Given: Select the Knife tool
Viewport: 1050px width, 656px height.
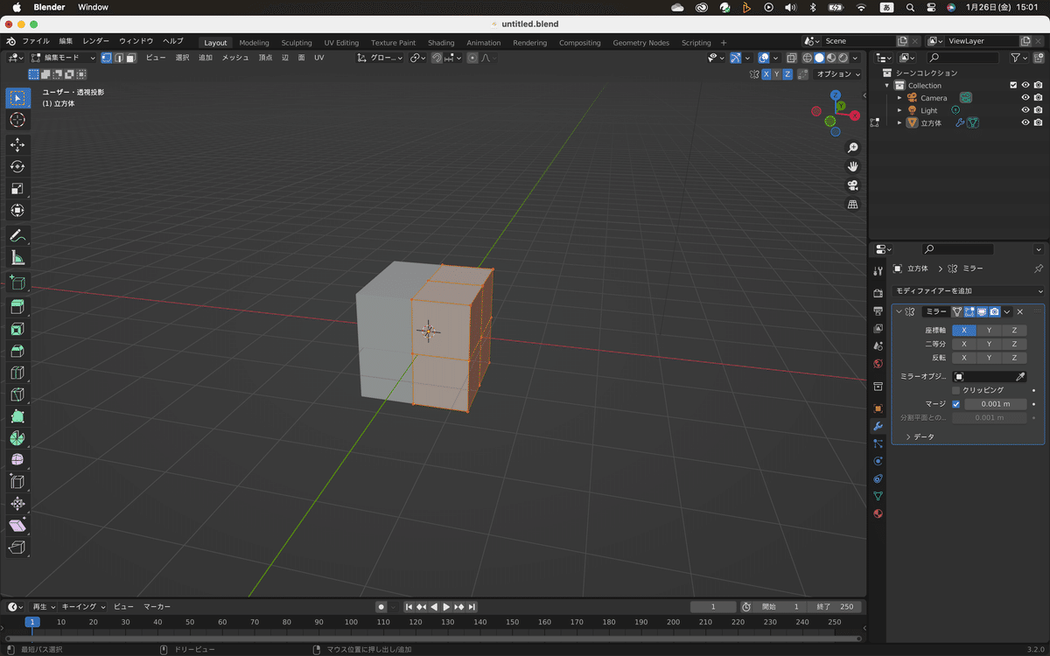Looking at the screenshot, I should (x=17, y=395).
